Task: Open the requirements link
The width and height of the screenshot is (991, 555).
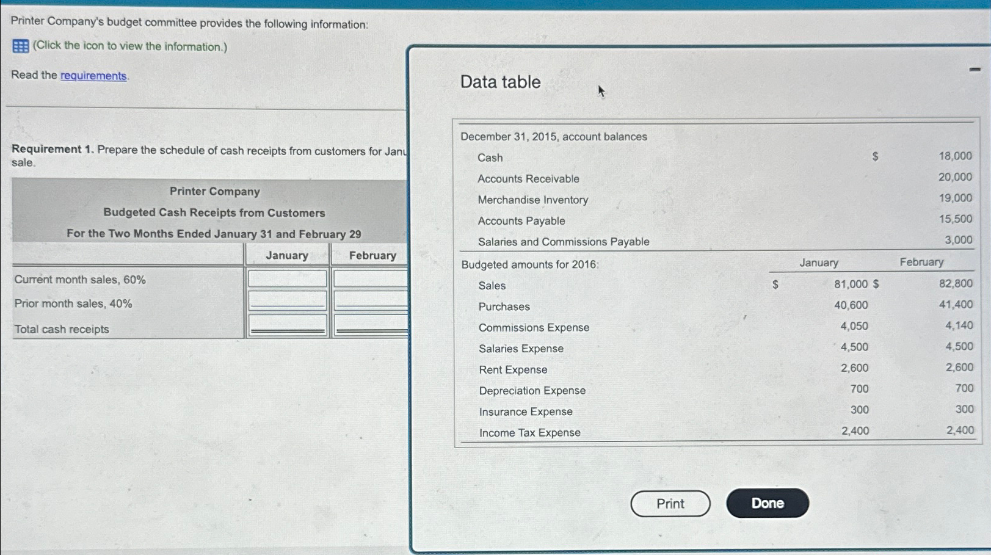Action: [x=93, y=76]
